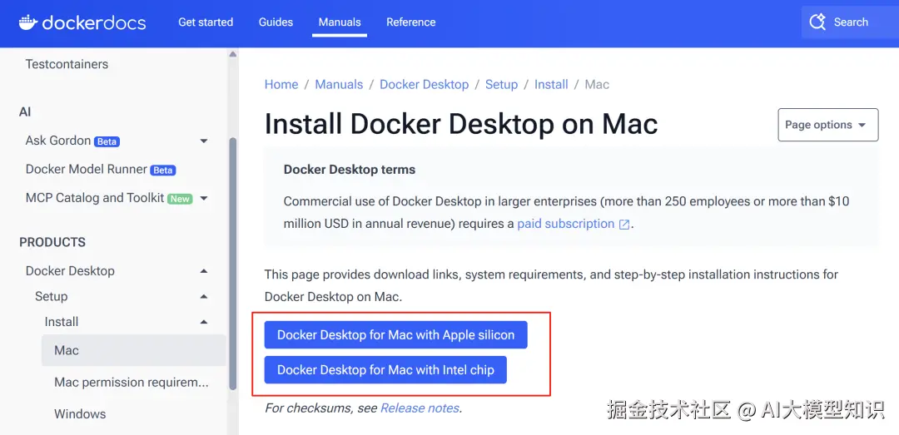
Task: Expand the Ask Gordon section arrow
Action: point(204,141)
